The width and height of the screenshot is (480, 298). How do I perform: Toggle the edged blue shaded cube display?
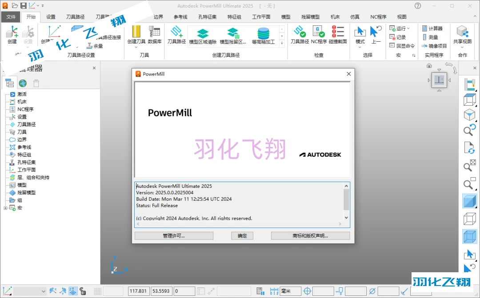coord(469,237)
